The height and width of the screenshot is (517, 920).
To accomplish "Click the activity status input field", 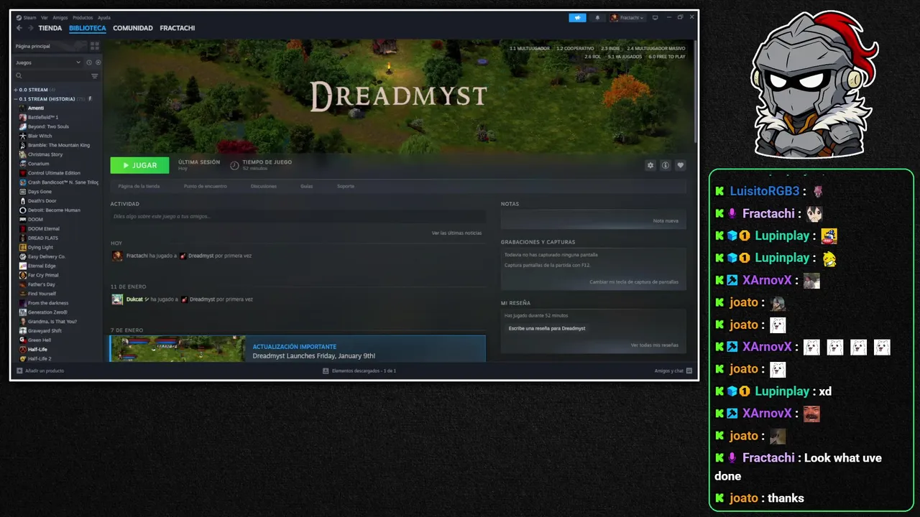I will (x=298, y=216).
